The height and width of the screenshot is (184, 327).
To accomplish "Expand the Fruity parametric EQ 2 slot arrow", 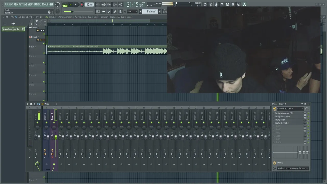I will [x=274, y=113].
